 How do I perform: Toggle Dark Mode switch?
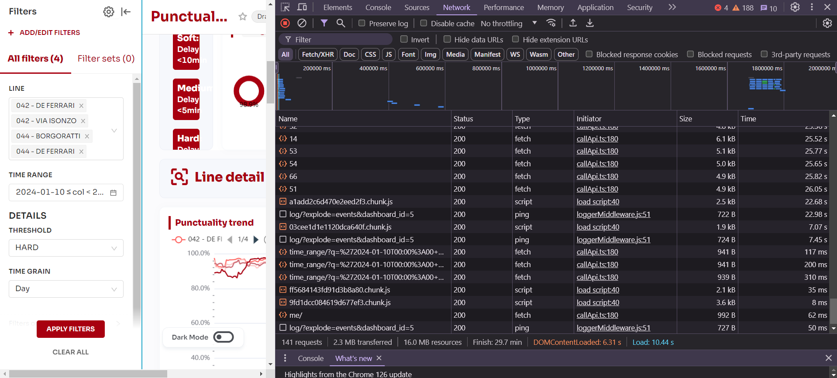[224, 337]
